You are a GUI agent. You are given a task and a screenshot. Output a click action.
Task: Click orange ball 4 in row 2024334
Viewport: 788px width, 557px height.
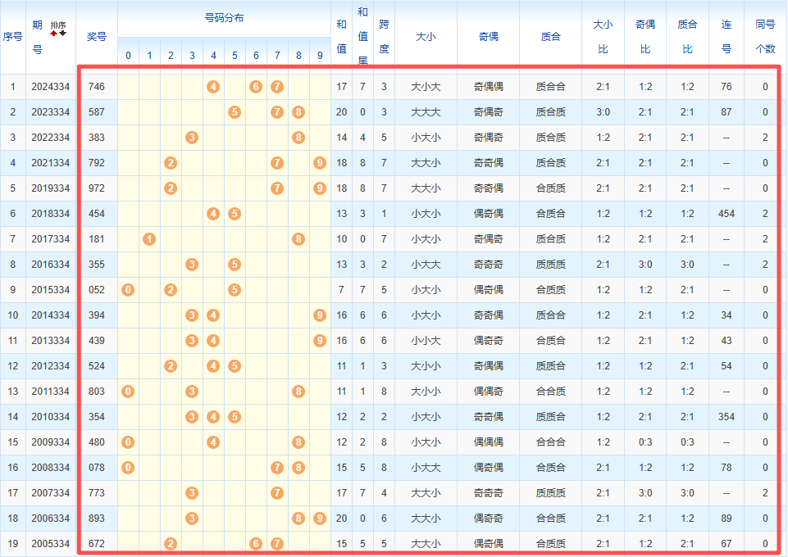(213, 87)
